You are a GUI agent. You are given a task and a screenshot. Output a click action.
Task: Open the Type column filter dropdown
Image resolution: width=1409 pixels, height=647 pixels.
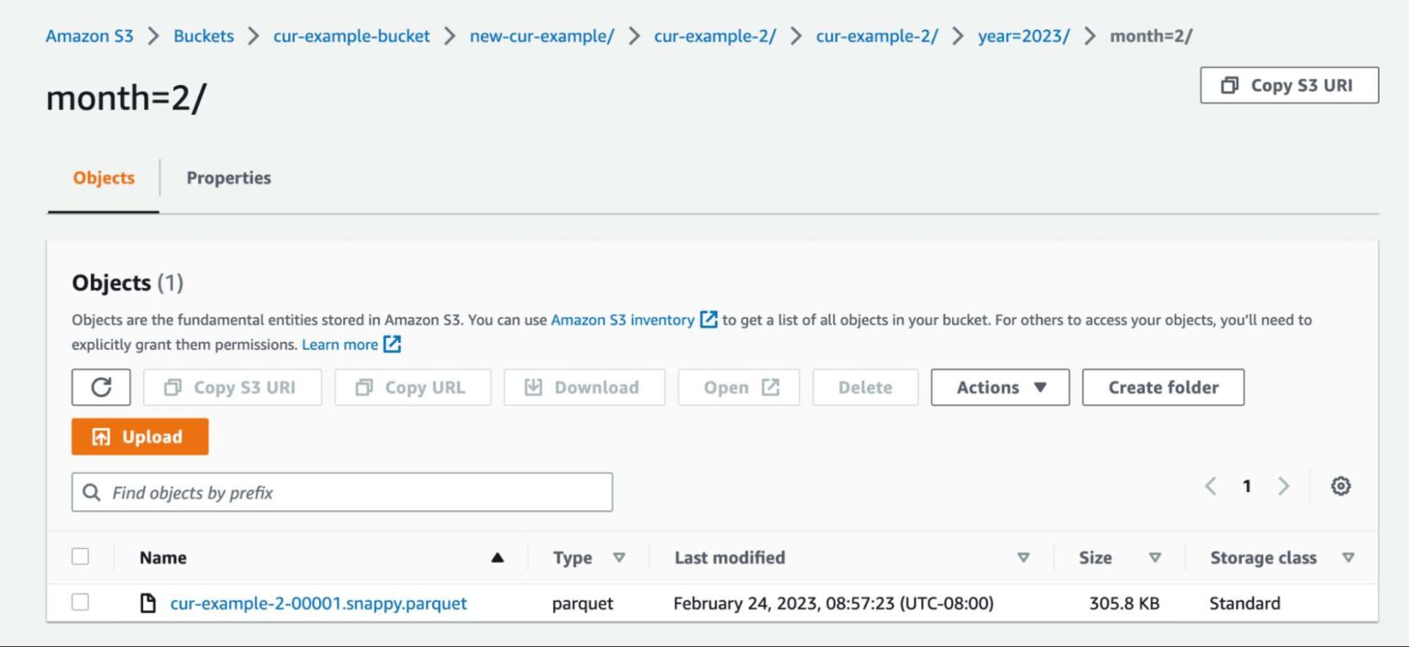point(620,557)
